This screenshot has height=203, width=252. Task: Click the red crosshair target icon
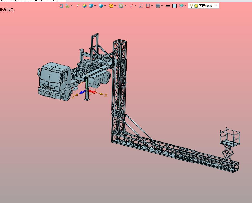pyautogui.click(x=131, y=6)
